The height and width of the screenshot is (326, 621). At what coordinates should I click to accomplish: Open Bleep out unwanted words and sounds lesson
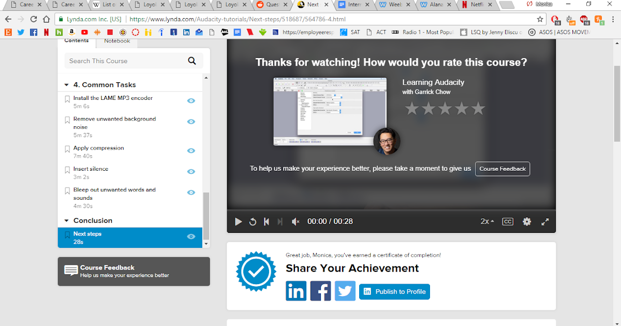point(114,194)
